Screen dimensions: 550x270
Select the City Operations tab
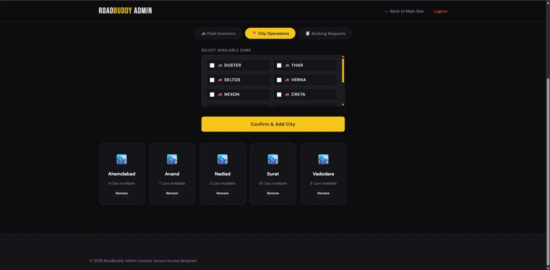pyautogui.click(x=270, y=33)
